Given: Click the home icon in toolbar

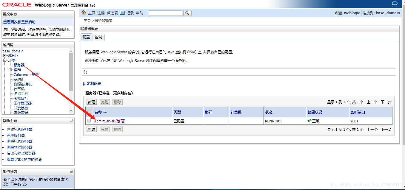Looking at the screenshot, I should pyautogui.click(x=84, y=13).
